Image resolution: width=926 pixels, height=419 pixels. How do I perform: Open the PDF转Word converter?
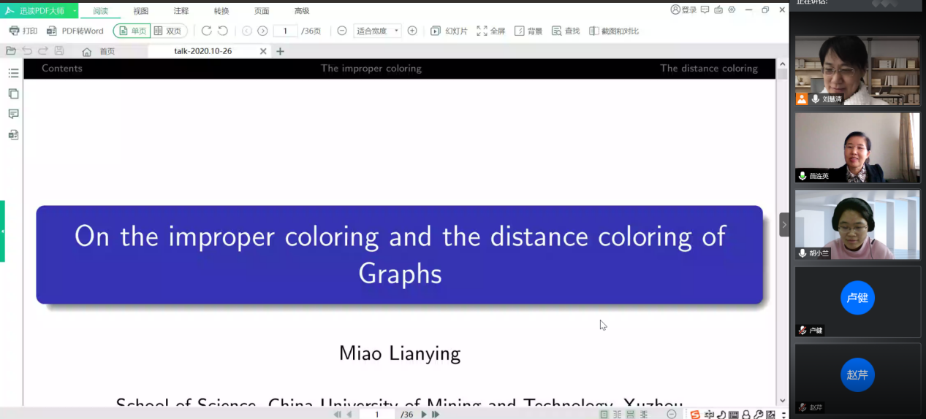pos(75,31)
